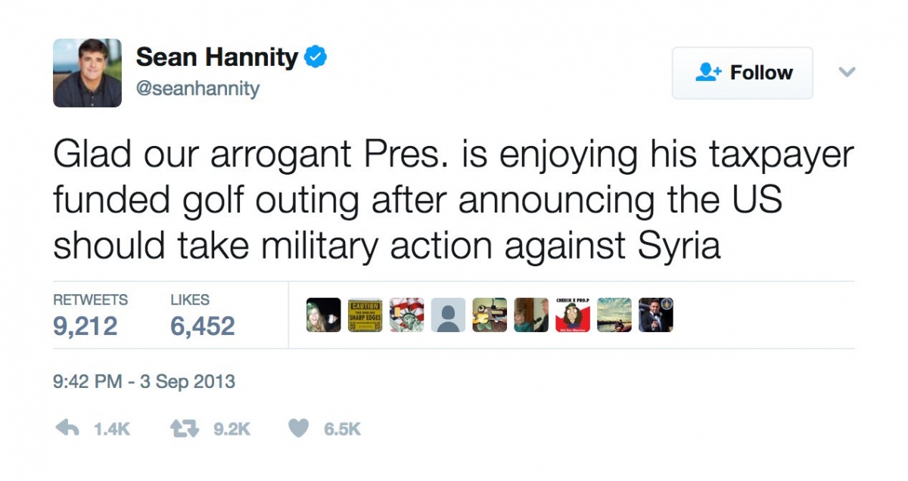Viewport: 908px width, 481px height.
Task: Retweet using the retweet arrows icon
Action: coord(185,429)
